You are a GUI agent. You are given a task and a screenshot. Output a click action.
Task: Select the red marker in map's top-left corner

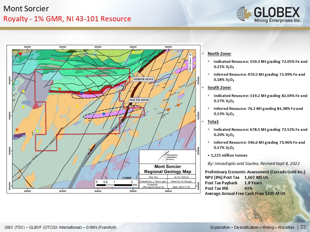coord(20,54)
